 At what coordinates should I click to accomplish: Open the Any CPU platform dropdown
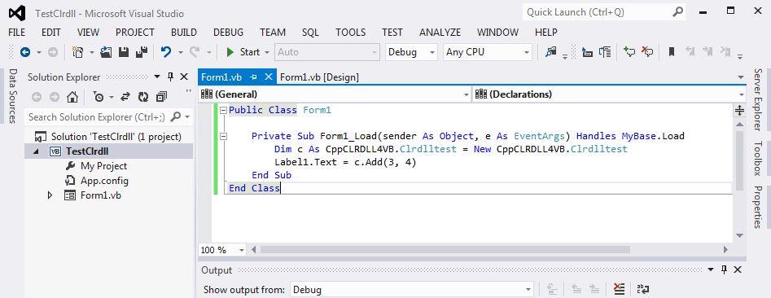[527, 52]
